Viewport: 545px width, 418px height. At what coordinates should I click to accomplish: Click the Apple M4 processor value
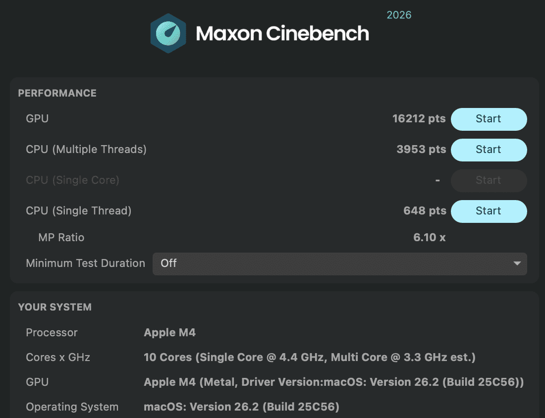(x=169, y=332)
